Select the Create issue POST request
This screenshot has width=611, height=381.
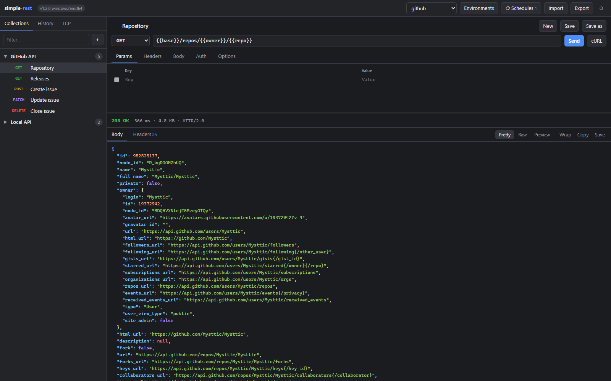click(x=53, y=89)
